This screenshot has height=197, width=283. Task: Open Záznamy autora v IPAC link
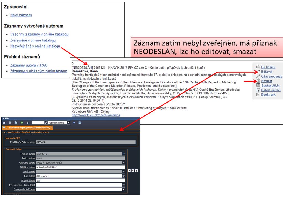pos(29,65)
